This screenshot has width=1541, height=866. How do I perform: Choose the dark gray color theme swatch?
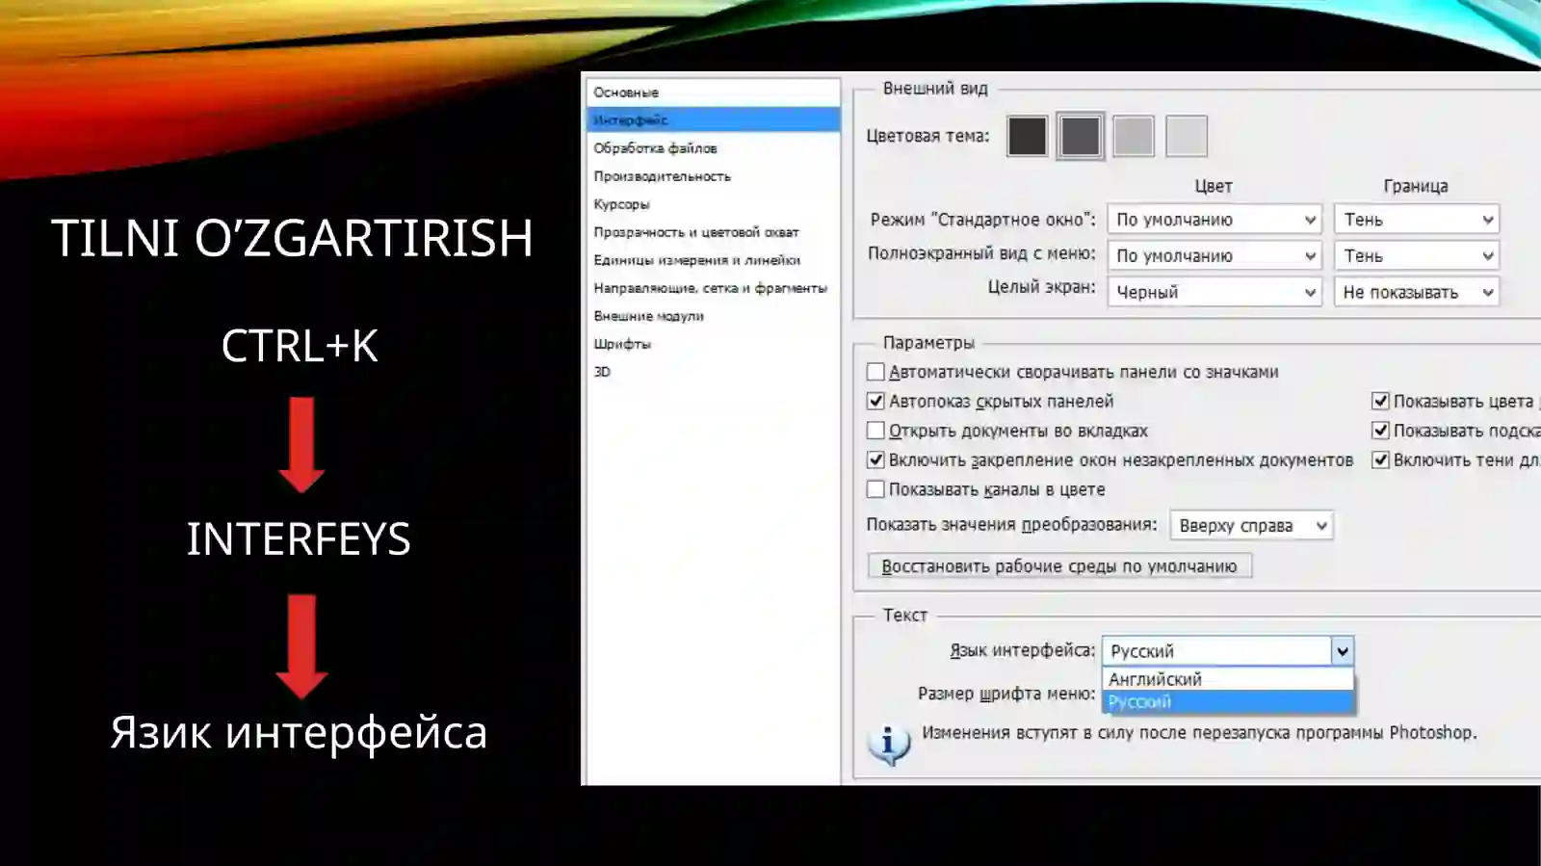tap(1080, 136)
